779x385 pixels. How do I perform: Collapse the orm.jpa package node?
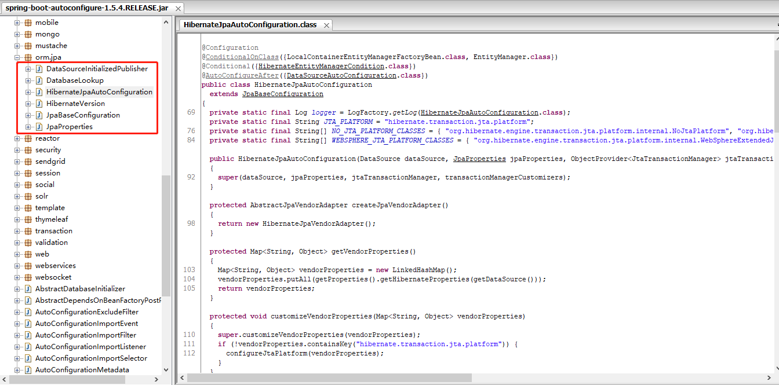(x=17, y=57)
